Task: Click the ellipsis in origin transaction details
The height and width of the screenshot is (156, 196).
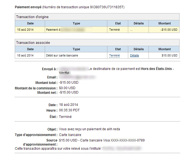Action: click(x=131, y=30)
